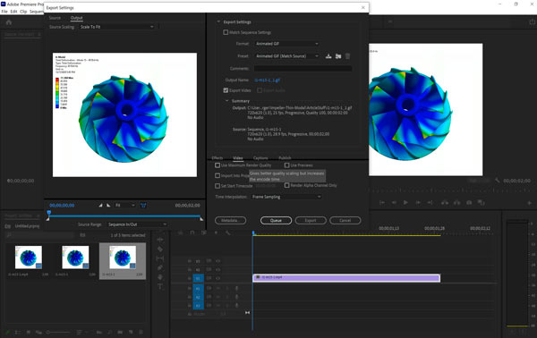Click the Set In Point icon

pyautogui.click(x=100, y=206)
